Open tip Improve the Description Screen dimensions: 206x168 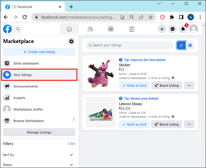145,60
